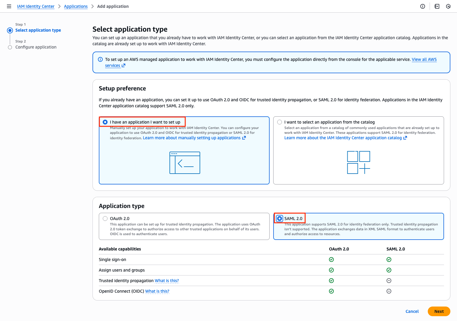The image size is (457, 321).
Task: Click the 'Available capabilities' table header
Action: (120, 249)
